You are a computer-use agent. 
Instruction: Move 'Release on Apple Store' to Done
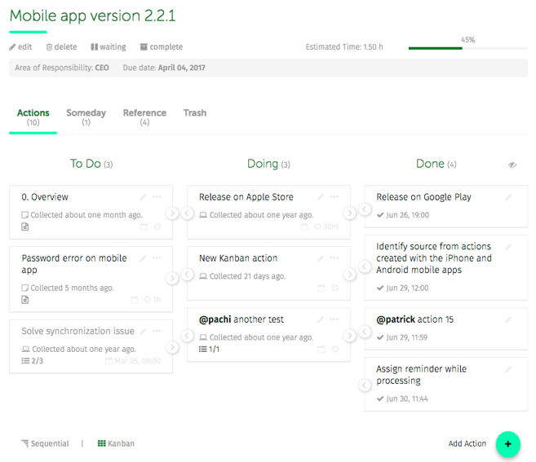pos(349,213)
